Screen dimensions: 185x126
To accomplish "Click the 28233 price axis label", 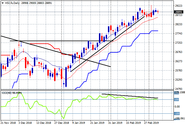I will (179, 24).
